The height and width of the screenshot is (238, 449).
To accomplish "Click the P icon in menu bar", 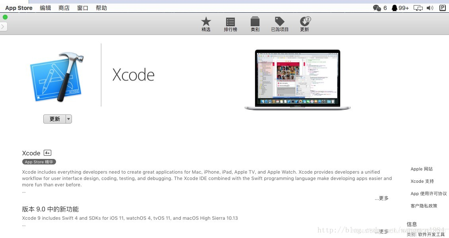I will [x=442, y=8].
